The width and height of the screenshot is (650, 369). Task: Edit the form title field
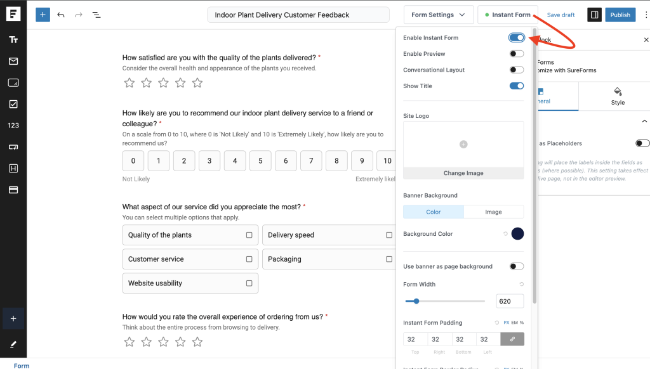[298, 15]
